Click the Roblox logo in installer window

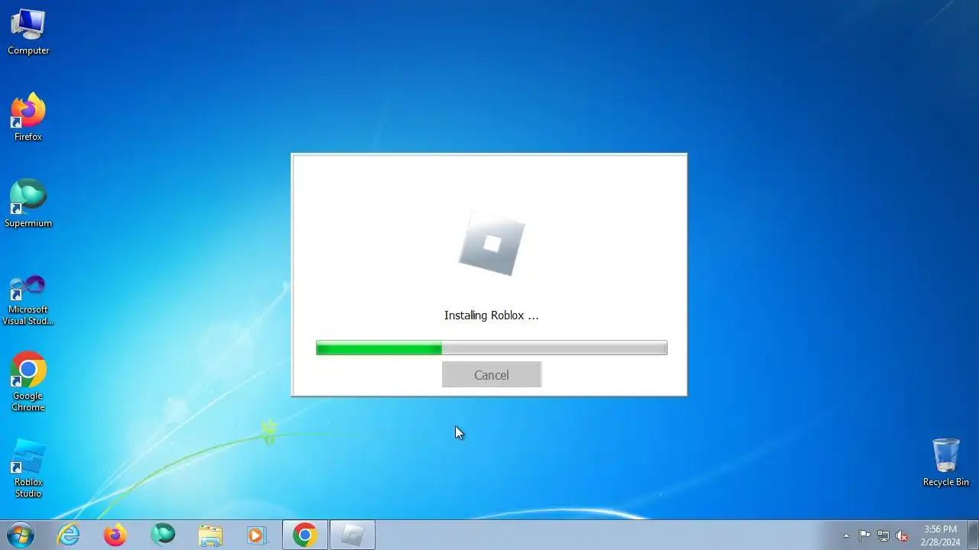[492, 244]
